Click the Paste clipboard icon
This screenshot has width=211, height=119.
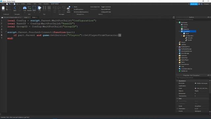pyautogui.click(x=3, y=8)
